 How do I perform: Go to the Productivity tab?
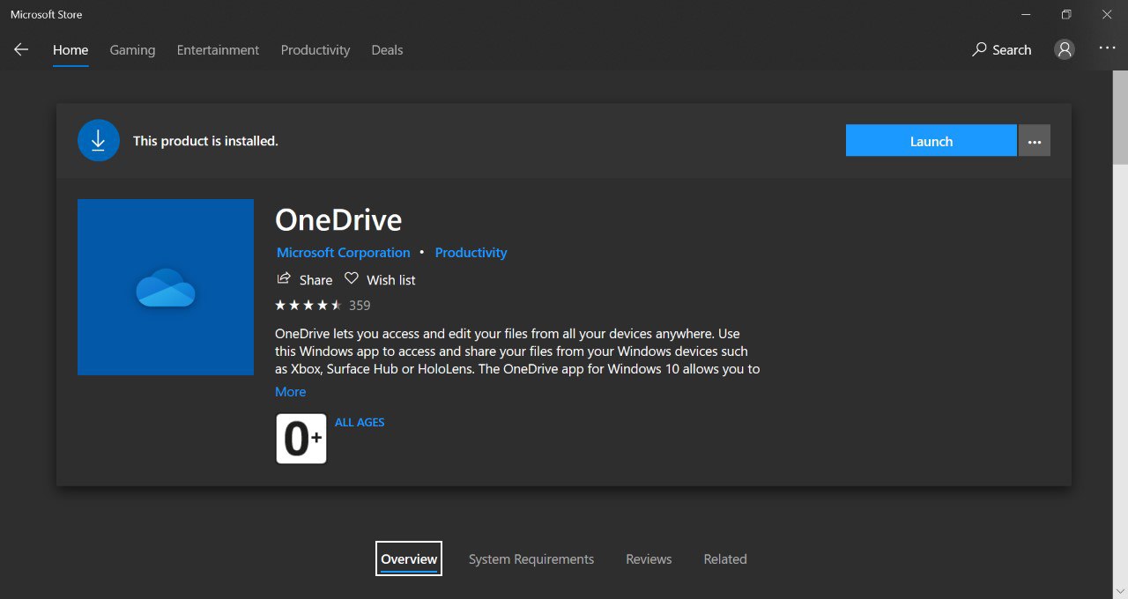(315, 50)
